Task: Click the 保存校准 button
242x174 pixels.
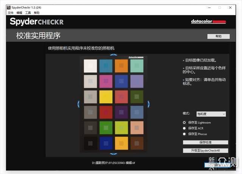Action: (x=205, y=142)
